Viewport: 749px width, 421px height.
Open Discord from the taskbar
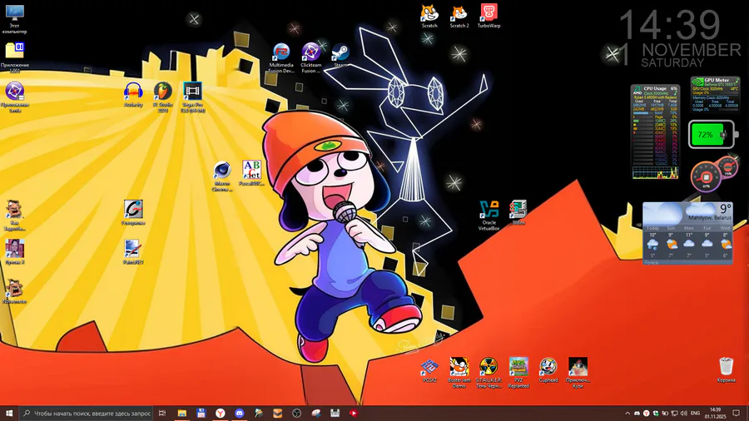tap(240, 414)
